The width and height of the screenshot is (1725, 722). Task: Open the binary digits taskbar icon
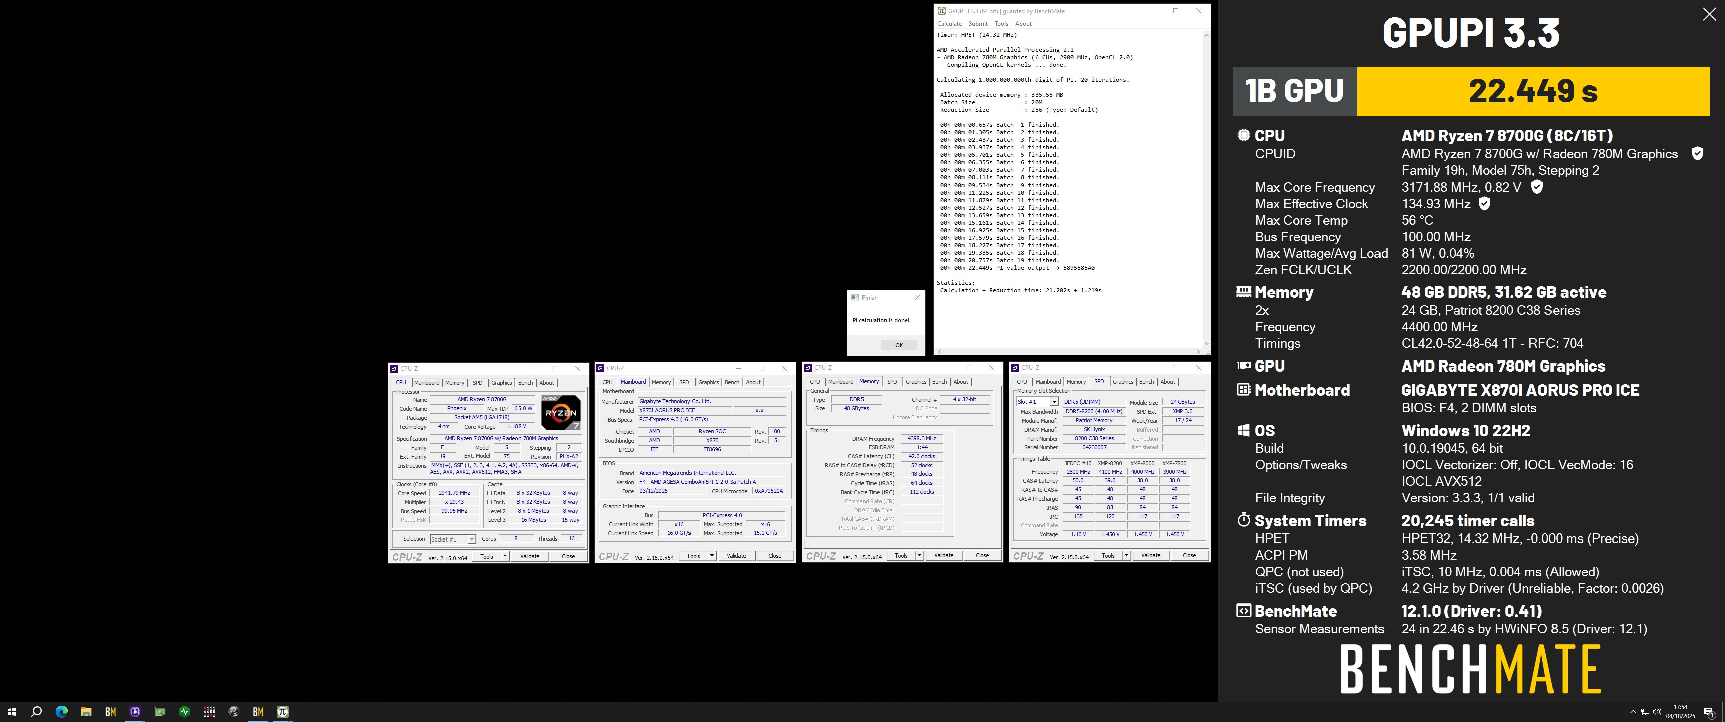pyautogui.click(x=209, y=712)
